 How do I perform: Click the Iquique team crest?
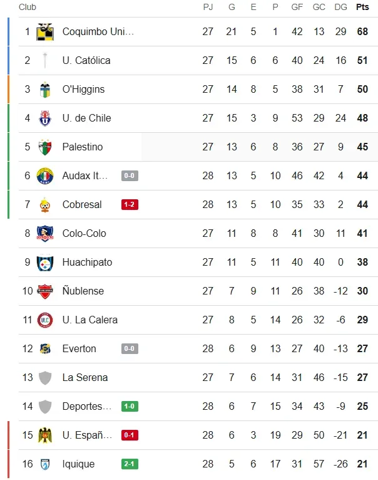[x=45, y=464]
